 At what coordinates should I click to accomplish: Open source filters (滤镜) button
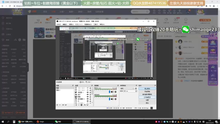point(88,82)
